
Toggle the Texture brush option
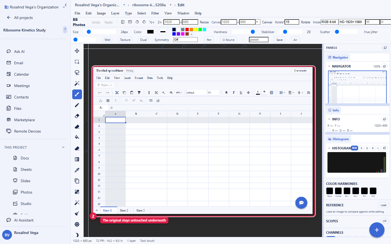[x=125, y=40]
